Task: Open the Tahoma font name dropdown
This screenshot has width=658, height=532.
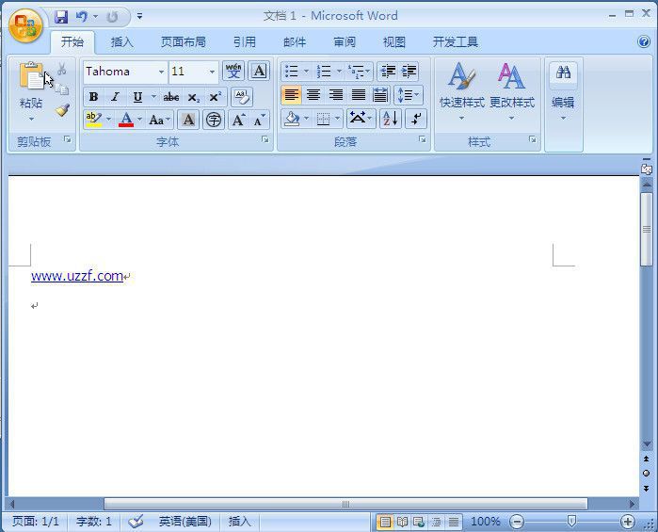Action: point(161,72)
